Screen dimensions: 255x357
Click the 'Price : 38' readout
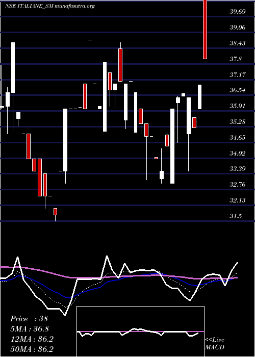(29, 319)
